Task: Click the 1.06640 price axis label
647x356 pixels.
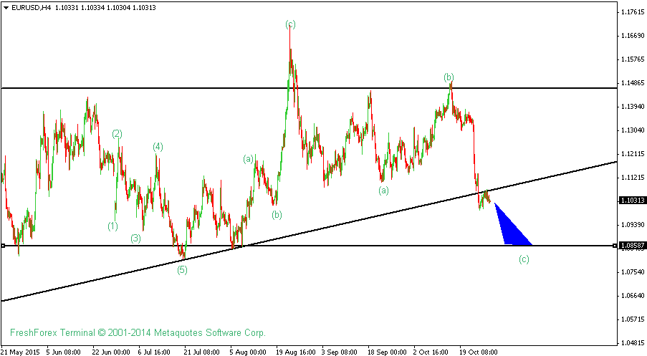Action: (633, 296)
